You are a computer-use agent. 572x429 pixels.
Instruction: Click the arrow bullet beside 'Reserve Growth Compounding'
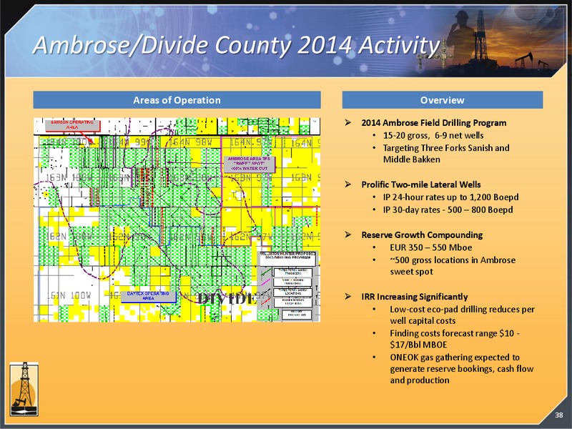(x=348, y=235)
